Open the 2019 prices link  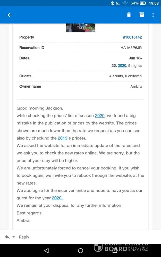click(x=63, y=138)
